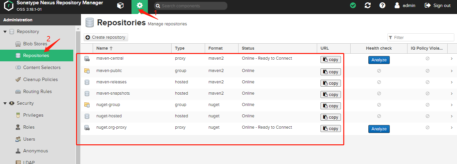Click the refresh icon in the header
The width and height of the screenshot is (457, 164).
point(368,5)
